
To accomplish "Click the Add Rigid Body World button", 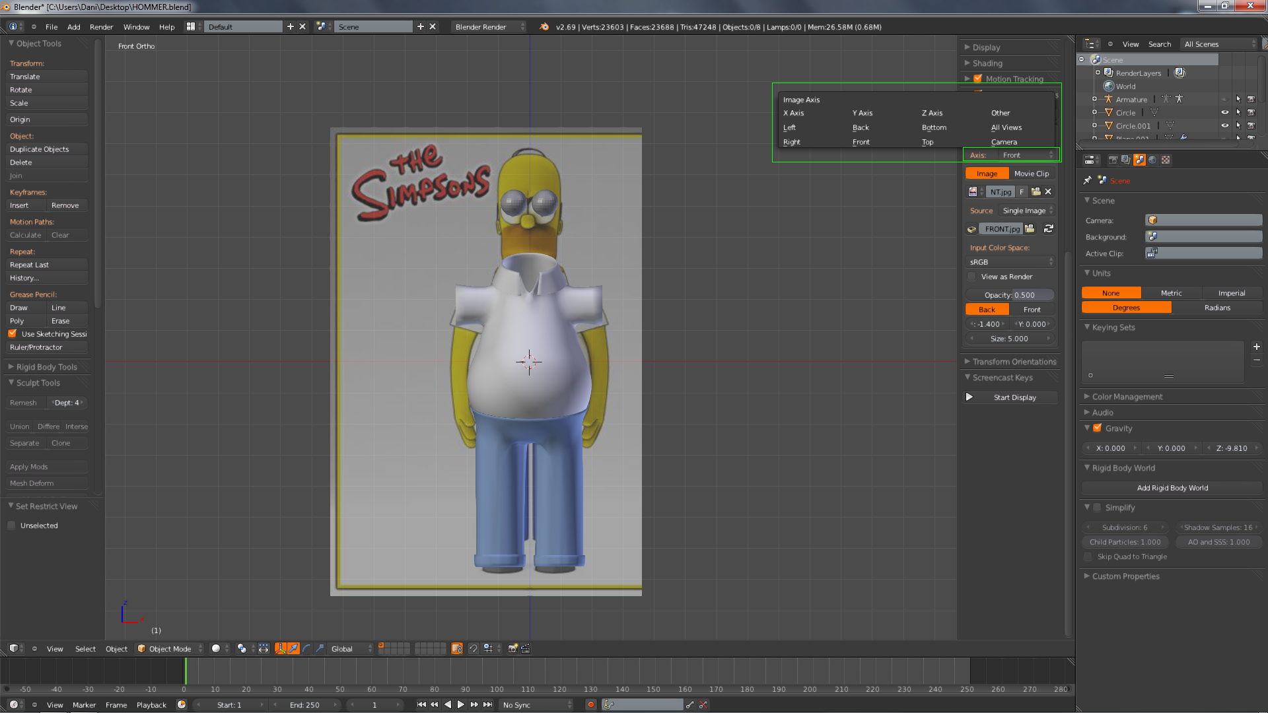I will coord(1172,488).
